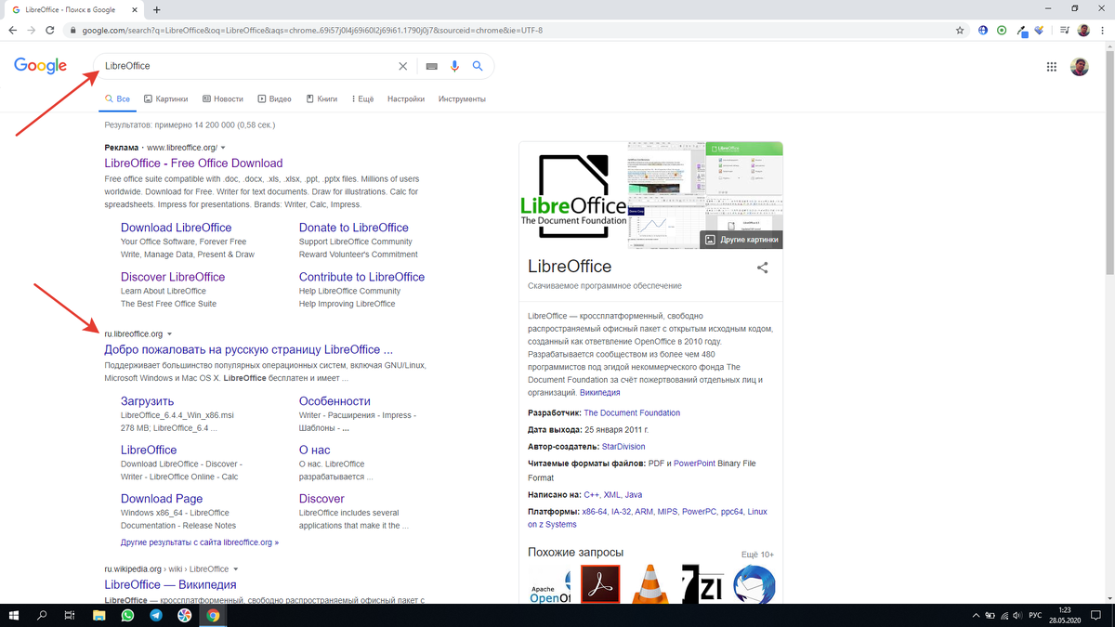
Task: Open File Explorer from the taskbar
Action: (x=99, y=615)
